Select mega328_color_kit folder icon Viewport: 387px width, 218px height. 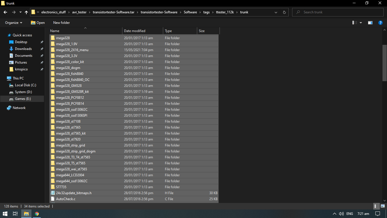click(53, 62)
